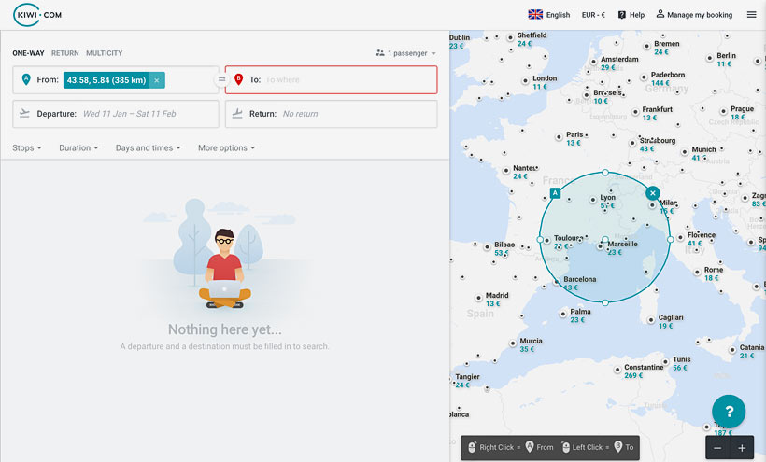Click the Murcia 35 € label
The width and height of the screenshot is (766, 462).
tap(531, 345)
